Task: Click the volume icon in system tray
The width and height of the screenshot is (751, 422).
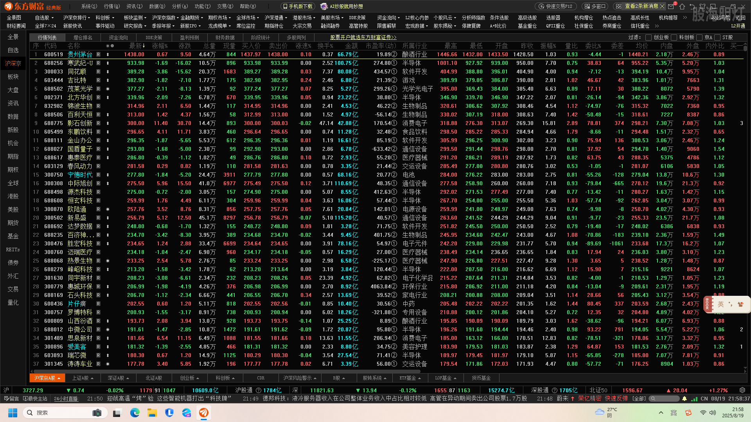Action: coord(713,413)
